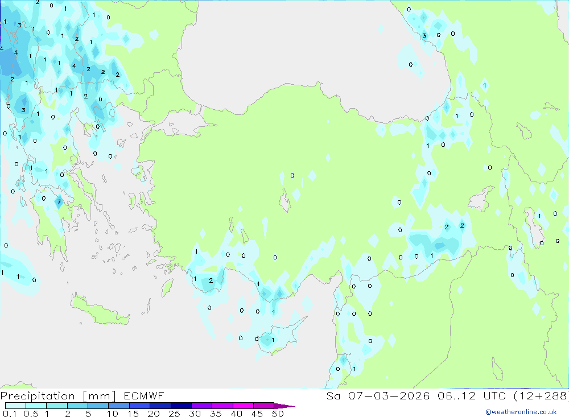
Task: Click the "10" legend value
Action: [113, 414]
